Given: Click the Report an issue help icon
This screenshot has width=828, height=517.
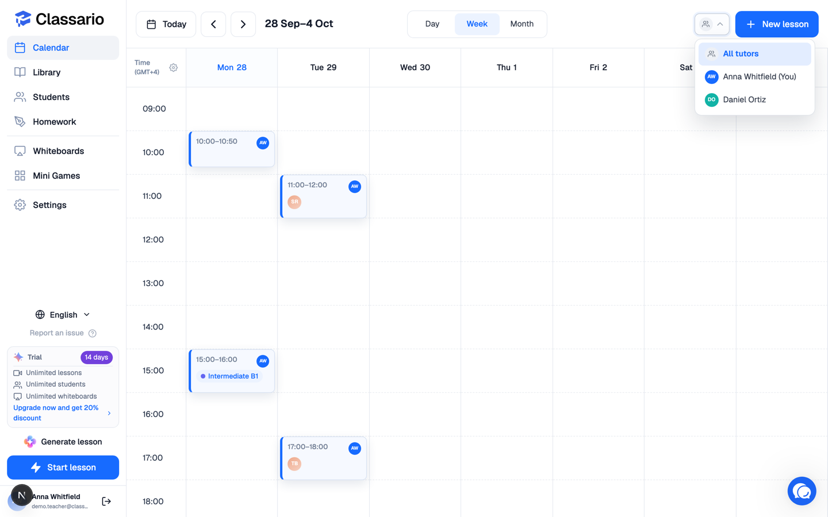Looking at the screenshot, I should 93,334.
